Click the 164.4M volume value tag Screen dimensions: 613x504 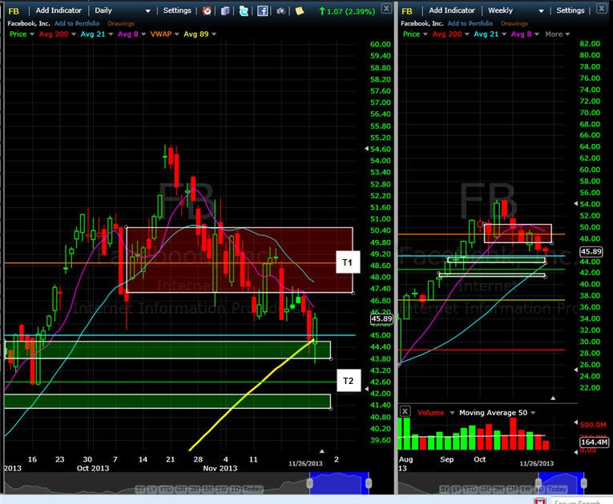click(594, 442)
